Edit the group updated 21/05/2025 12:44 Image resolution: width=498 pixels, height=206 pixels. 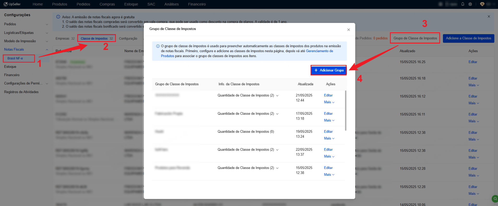click(328, 95)
